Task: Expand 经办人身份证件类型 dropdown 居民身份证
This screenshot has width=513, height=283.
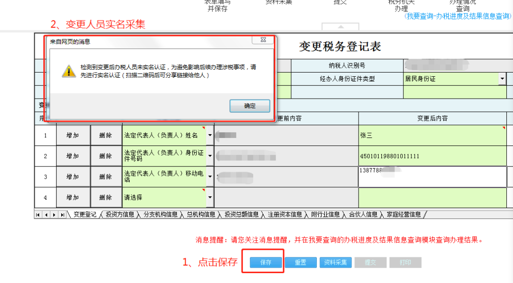Action: (x=502, y=79)
